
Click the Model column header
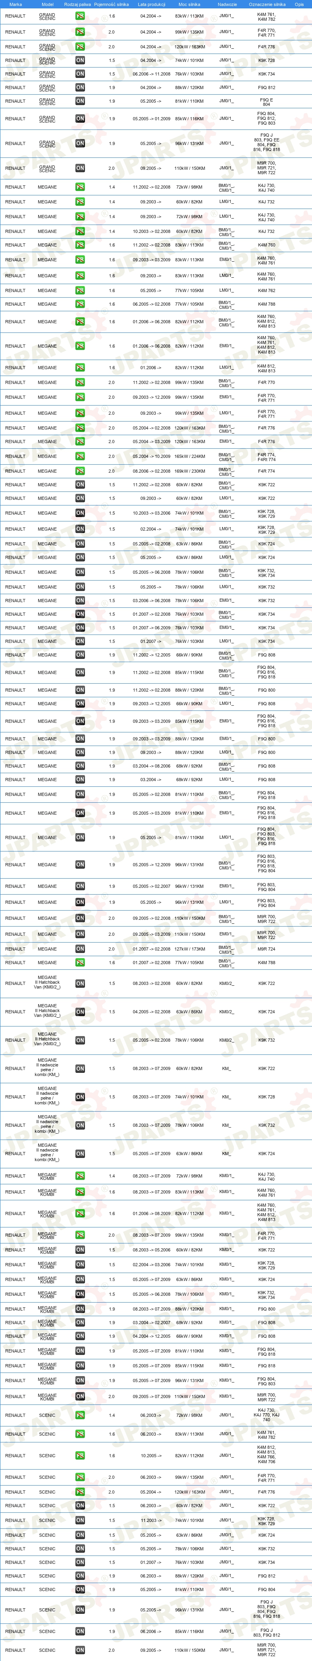(x=47, y=4)
